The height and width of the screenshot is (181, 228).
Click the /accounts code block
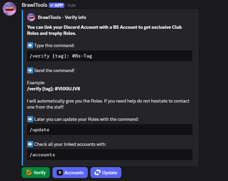[x=110, y=155]
